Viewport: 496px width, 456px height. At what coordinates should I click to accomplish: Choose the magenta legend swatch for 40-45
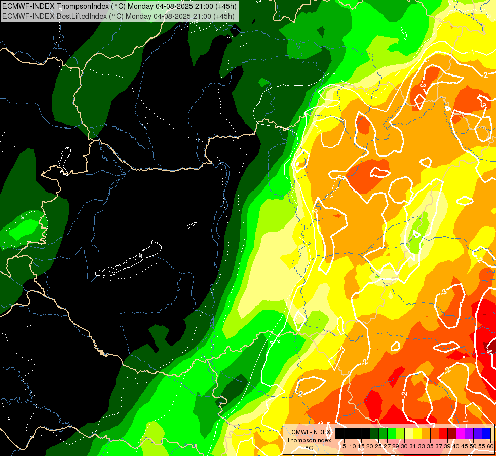pos(461,433)
